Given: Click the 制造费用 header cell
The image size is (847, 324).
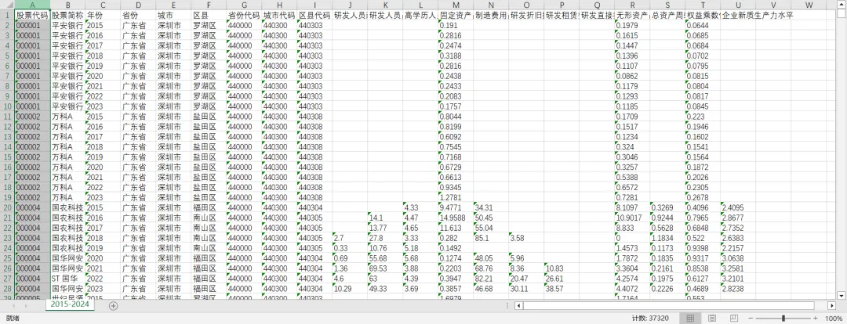Looking at the screenshot, I should tap(490, 15).
